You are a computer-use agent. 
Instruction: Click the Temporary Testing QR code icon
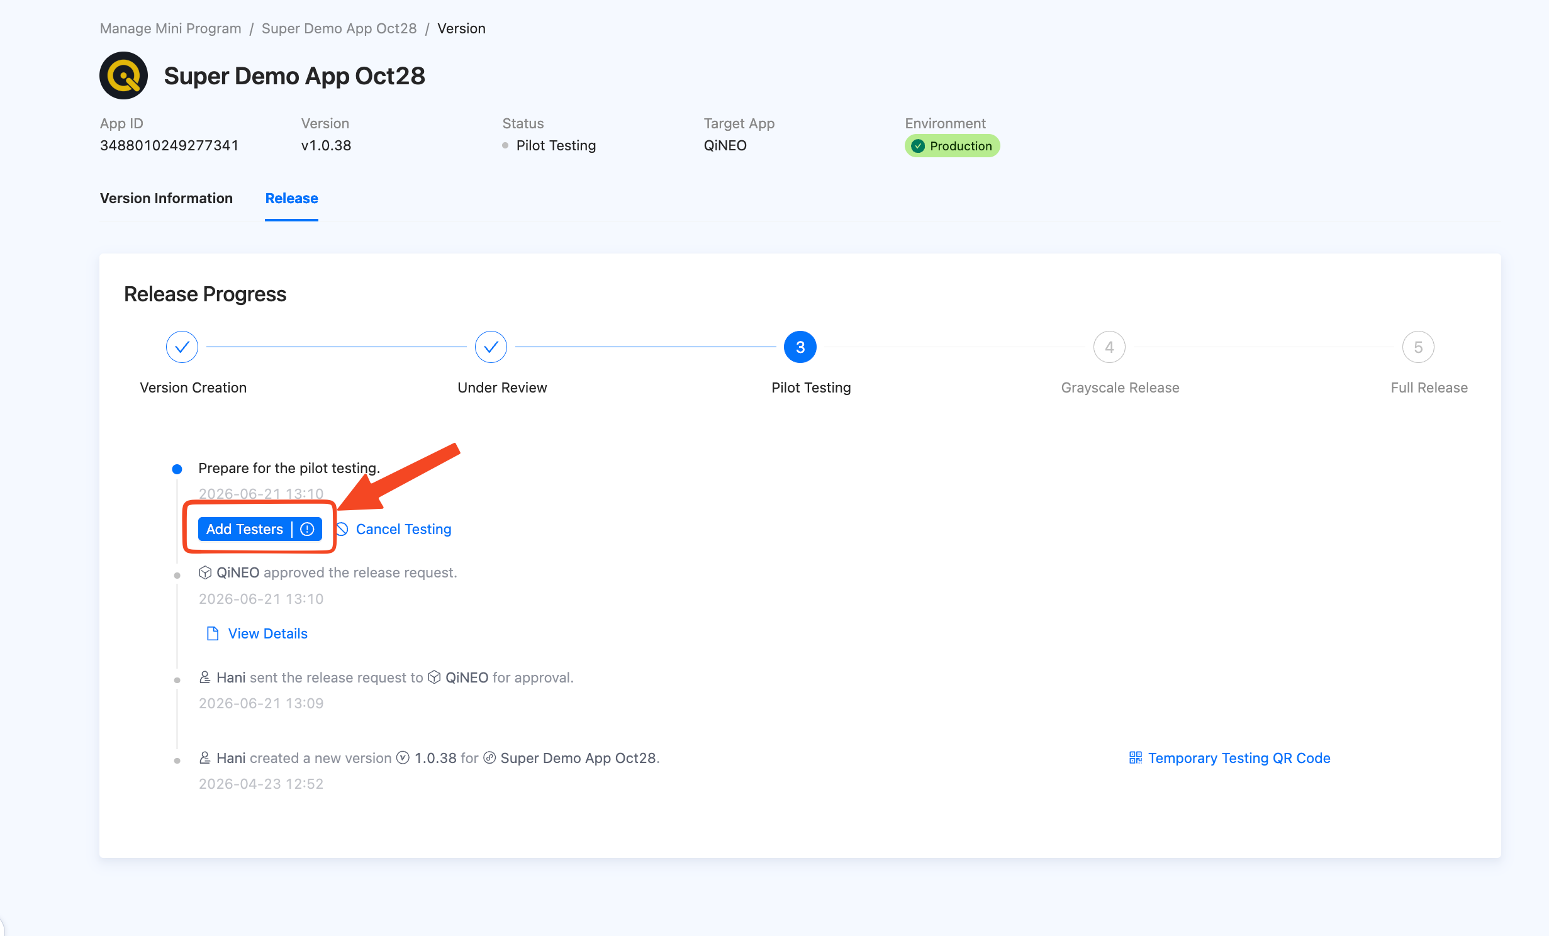coord(1135,758)
